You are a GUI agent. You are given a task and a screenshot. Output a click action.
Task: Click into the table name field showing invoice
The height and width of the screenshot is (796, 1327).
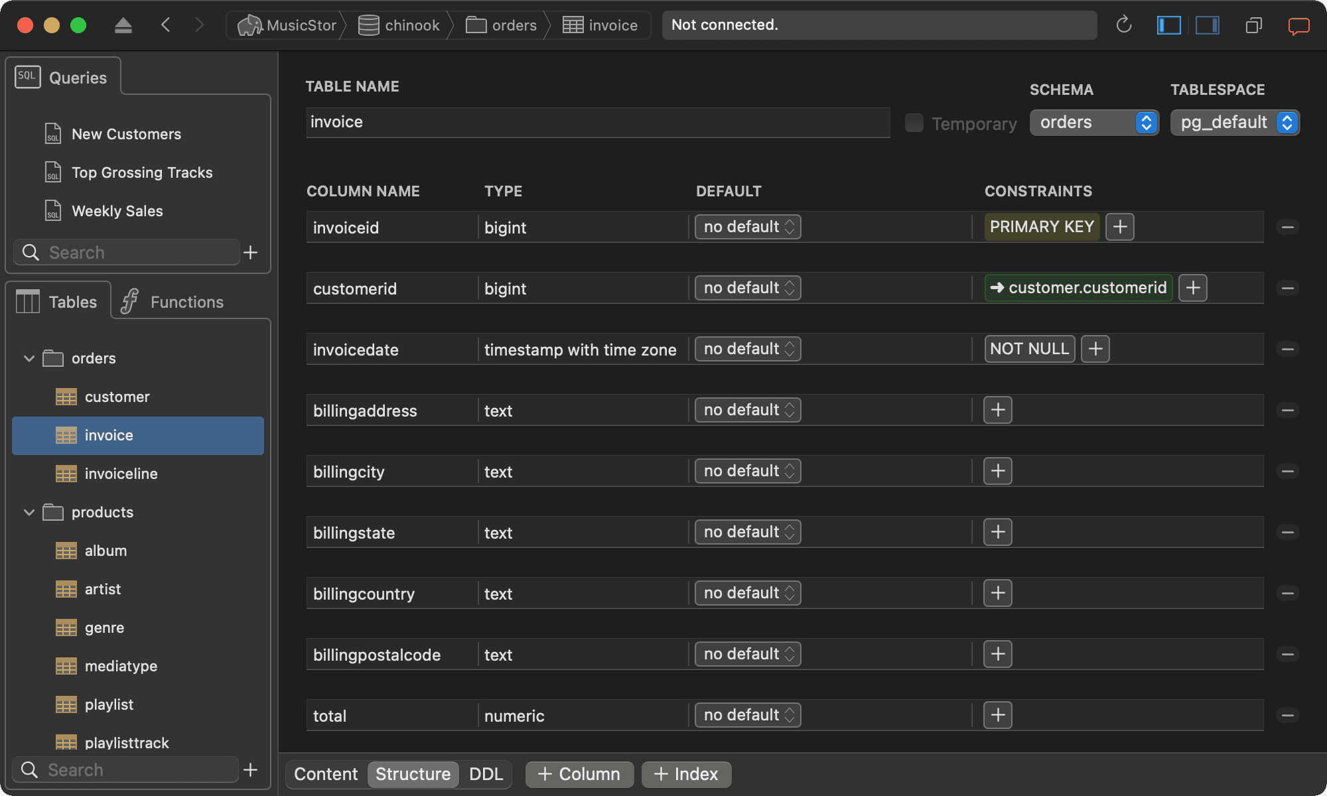tap(597, 122)
